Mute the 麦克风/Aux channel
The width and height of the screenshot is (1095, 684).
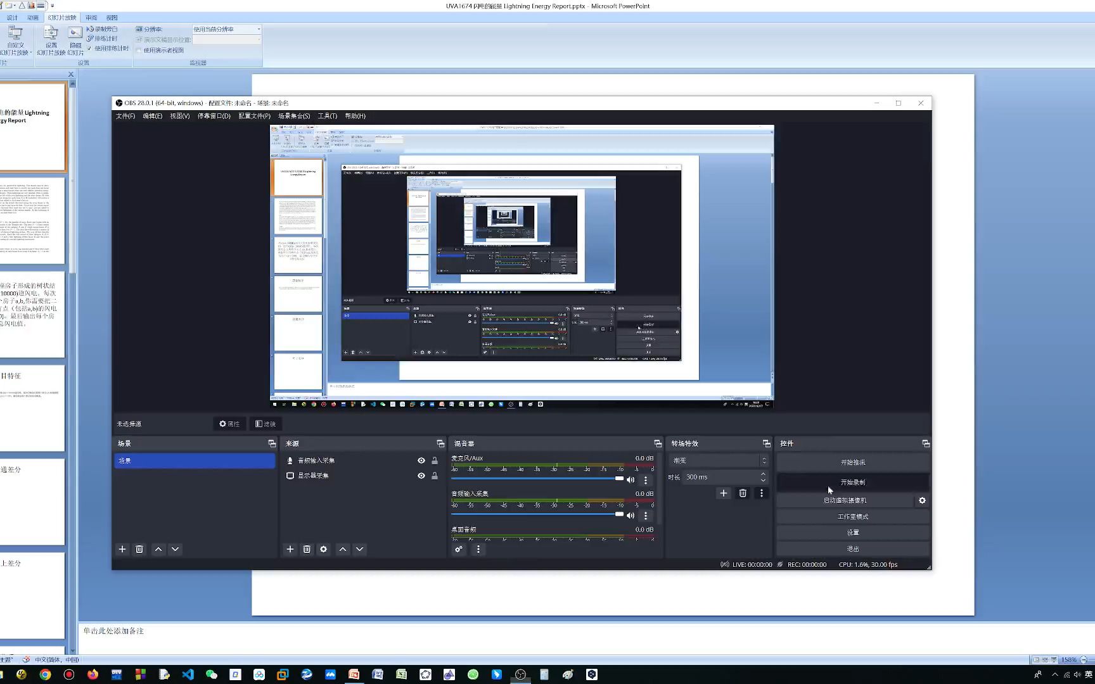(x=631, y=480)
